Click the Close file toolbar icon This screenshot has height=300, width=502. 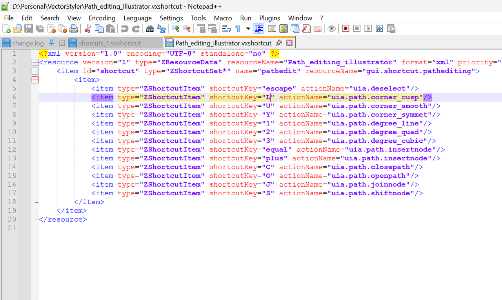(x=51, y=29)
